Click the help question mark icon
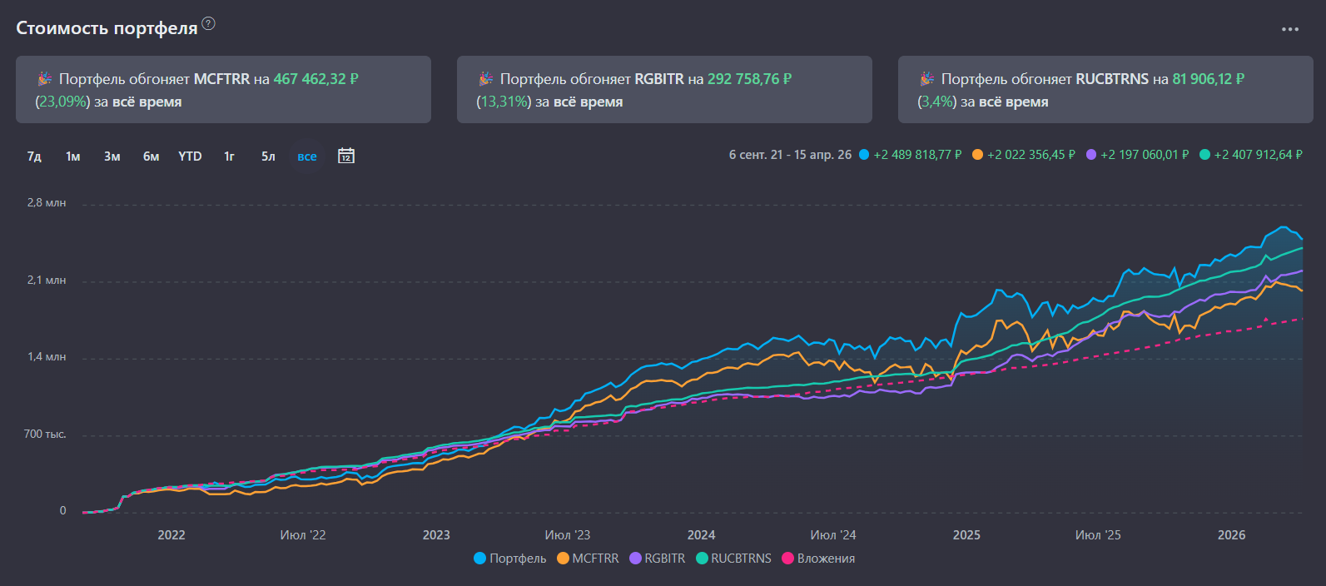Image resolution: width=1326 pixels, height=586 pixels. tap(209, 24)
